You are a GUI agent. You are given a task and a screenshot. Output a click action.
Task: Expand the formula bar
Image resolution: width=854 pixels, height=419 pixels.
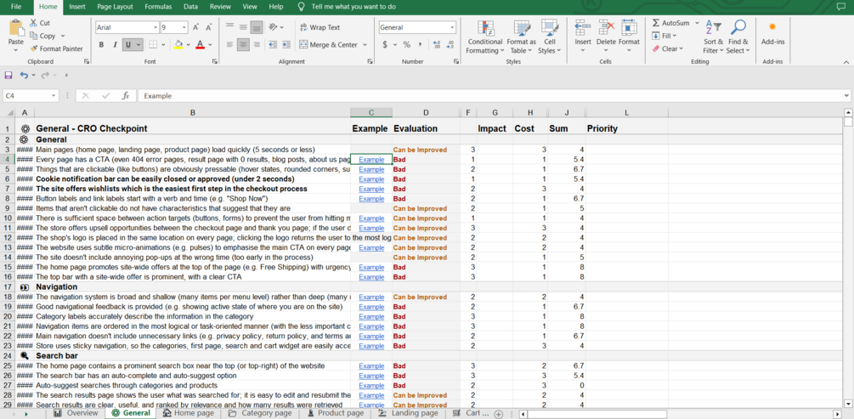[x=846, y=96]
